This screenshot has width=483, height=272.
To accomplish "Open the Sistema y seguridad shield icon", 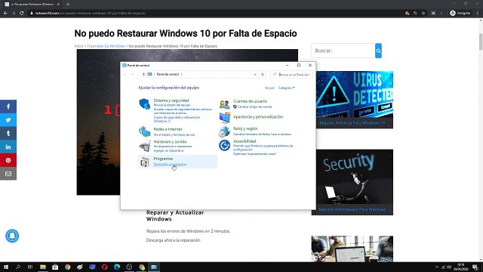I will pyautogui.click(x=144, y=104).
